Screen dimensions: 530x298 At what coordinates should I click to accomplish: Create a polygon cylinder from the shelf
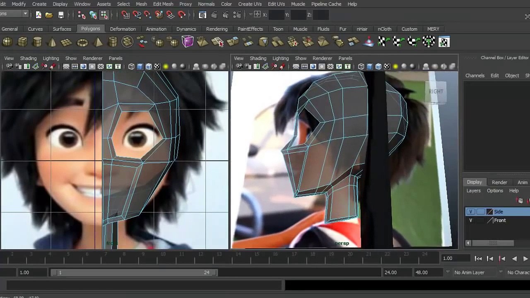pyautogui.click(x=37, y=42)
